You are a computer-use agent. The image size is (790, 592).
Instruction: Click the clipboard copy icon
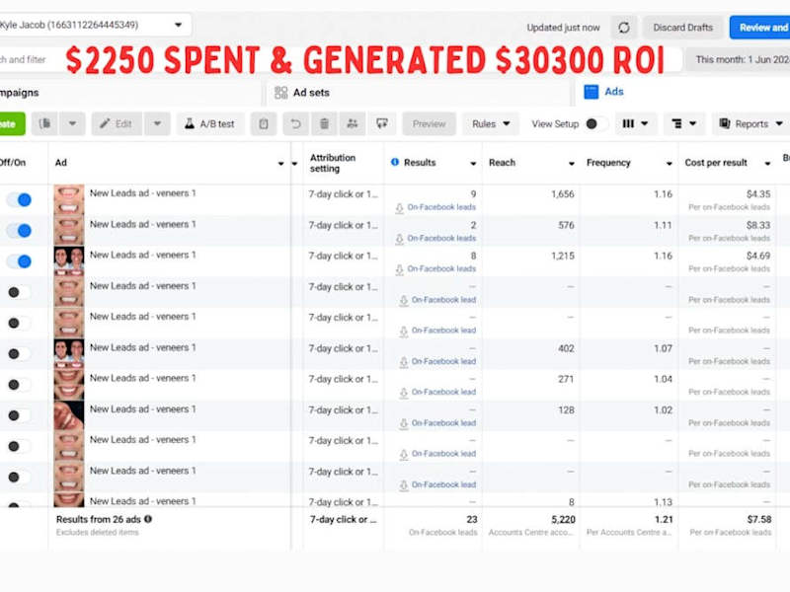(264, 124)
